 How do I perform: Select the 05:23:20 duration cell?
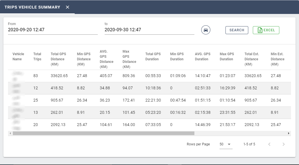(x=153, y=112)
